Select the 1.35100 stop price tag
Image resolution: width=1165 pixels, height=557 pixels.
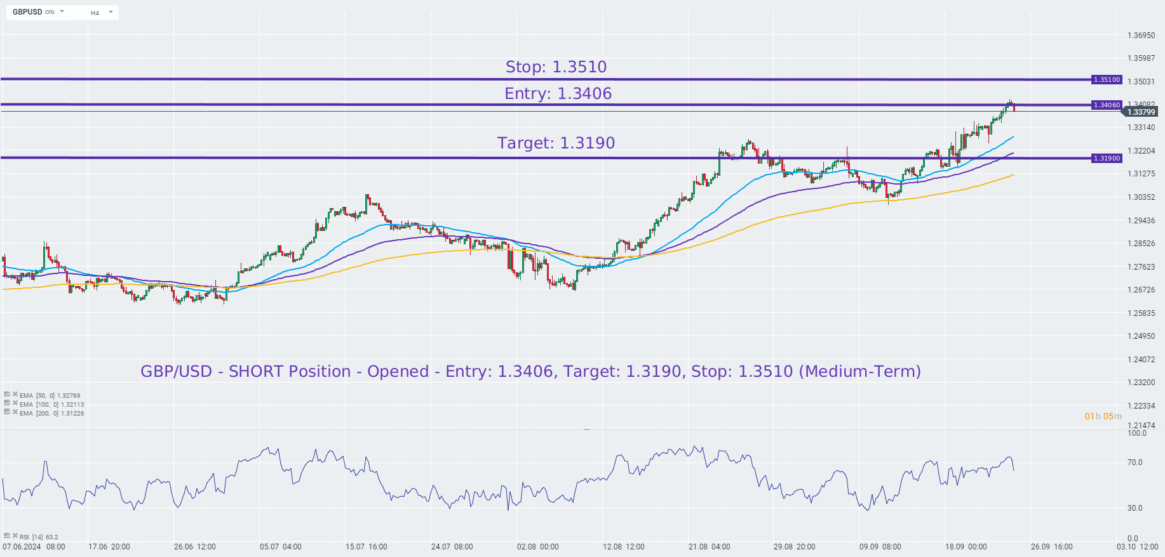1107,80
